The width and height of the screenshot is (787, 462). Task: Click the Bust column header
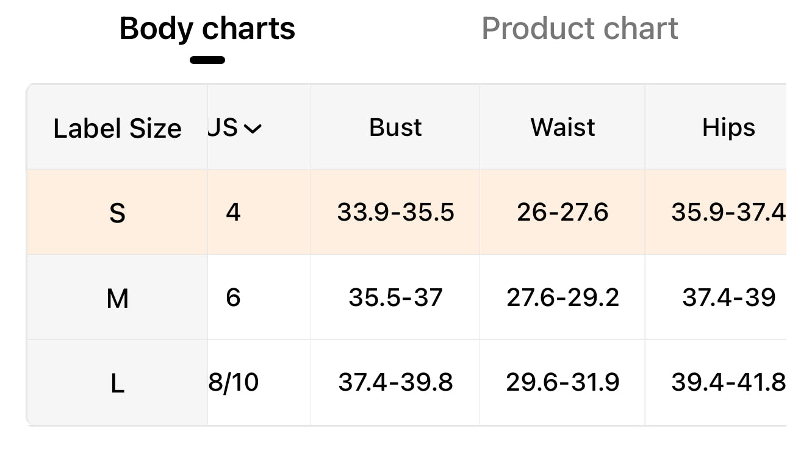point(395,127)
